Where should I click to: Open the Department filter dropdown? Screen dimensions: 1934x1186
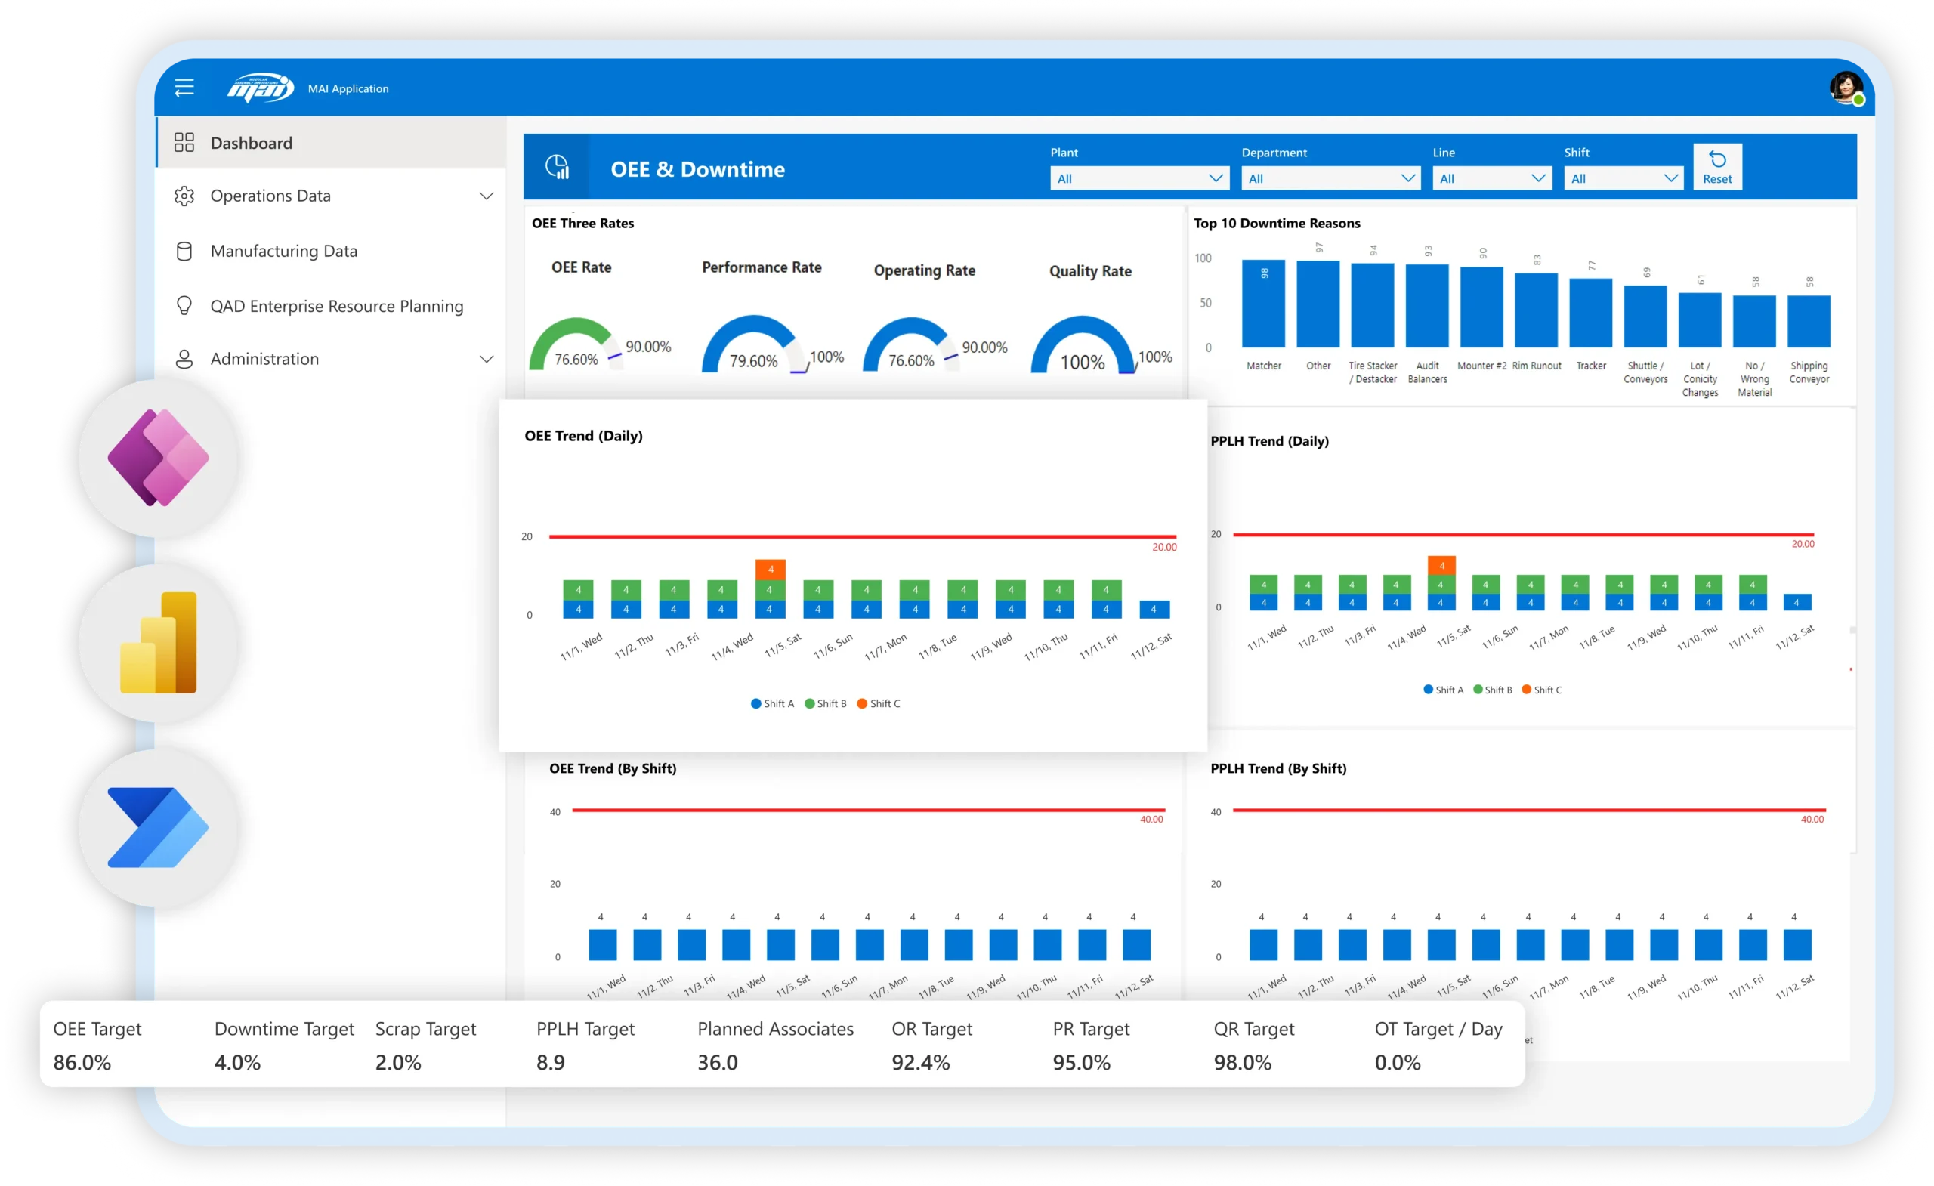click(1331, 178)
